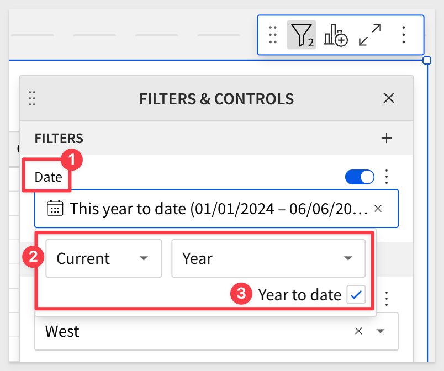444x371 pixels.
Task: Open the Date filter three-dot menu
Action: point(387,177)
